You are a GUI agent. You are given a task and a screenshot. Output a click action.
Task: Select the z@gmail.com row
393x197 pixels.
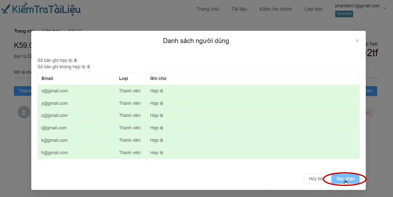click(198, 116)
